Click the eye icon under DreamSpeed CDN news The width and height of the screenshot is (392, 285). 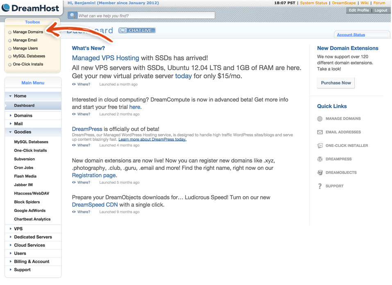coord(74,212)
